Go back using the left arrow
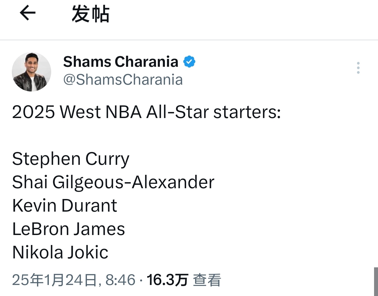This screenshot has width=378, height=296. click(x=28, y=13)
